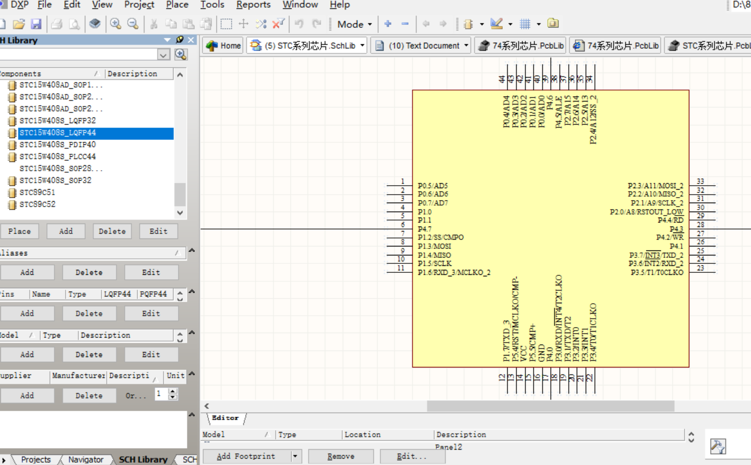Click the Deselect All icon
Viewport: 751px width, 465px height.
click(x=261, y=24)
